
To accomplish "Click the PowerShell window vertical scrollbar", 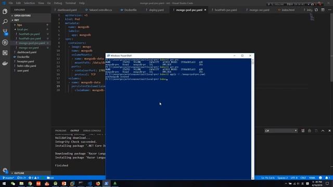I will point(252,119).
